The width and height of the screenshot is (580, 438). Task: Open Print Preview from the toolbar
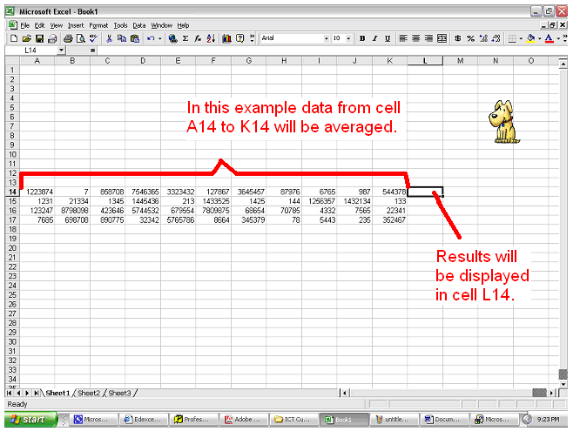click(x=81, y=39)
